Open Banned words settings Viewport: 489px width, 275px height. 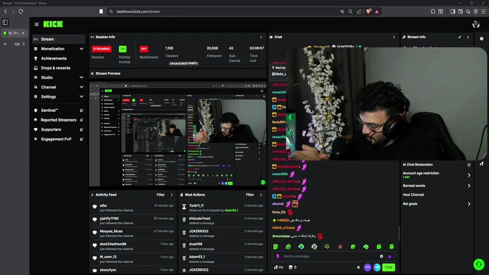coord(436,186)
